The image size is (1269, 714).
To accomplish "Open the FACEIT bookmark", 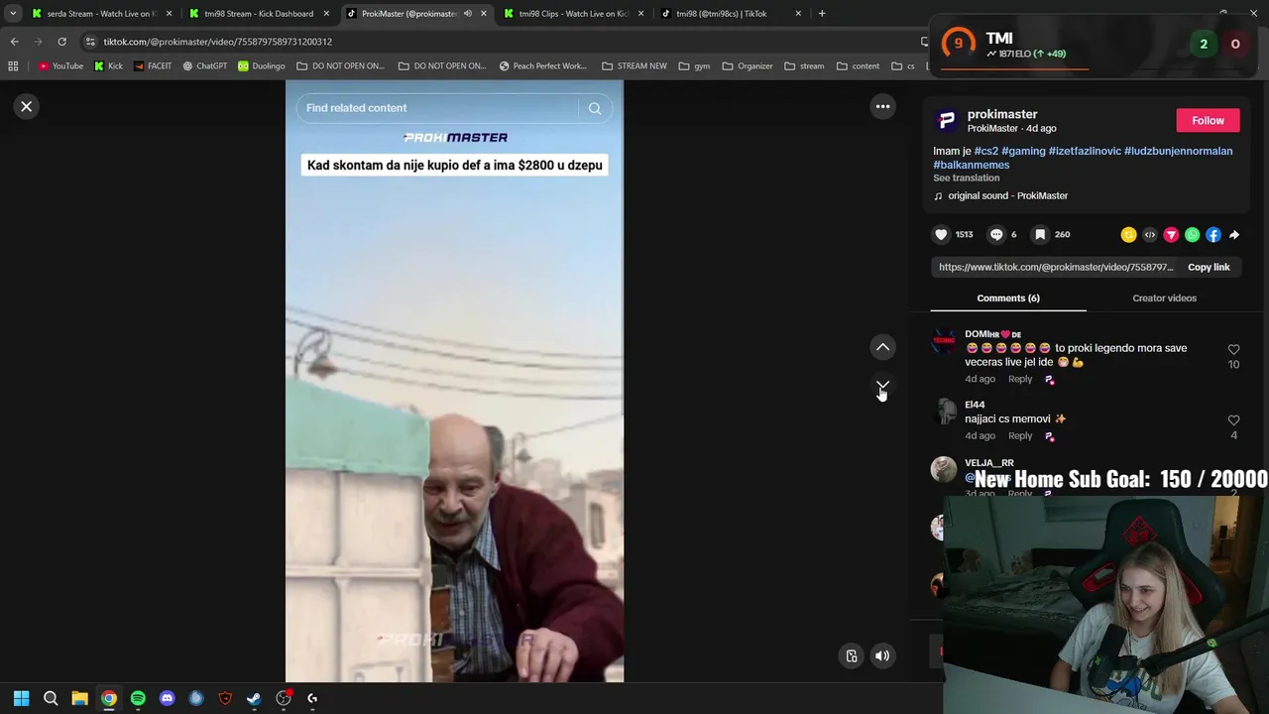I will point(152,66).
